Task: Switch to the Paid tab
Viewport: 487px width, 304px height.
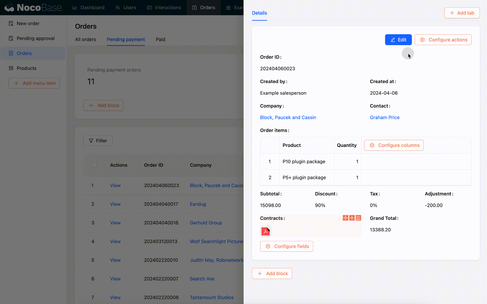Action: pyautogui.click(x=161, y=40)
